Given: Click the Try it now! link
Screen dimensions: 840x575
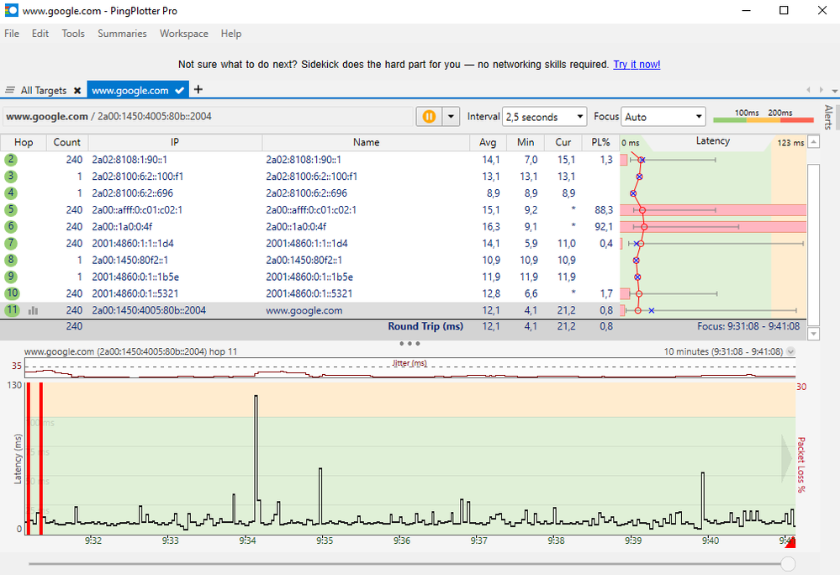Looking at the screenshot, I should (637, 65).
